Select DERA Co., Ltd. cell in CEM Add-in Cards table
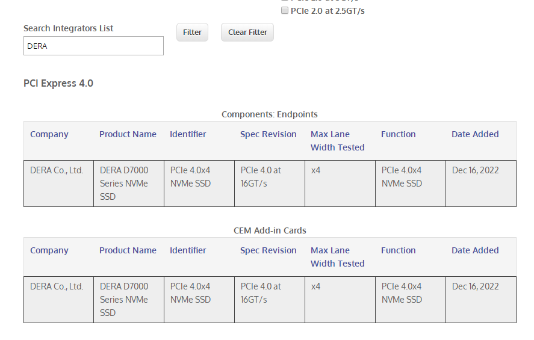 point(57,286)
